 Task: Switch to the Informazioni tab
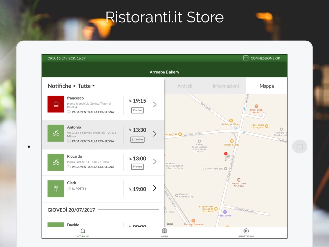[226, 86]
